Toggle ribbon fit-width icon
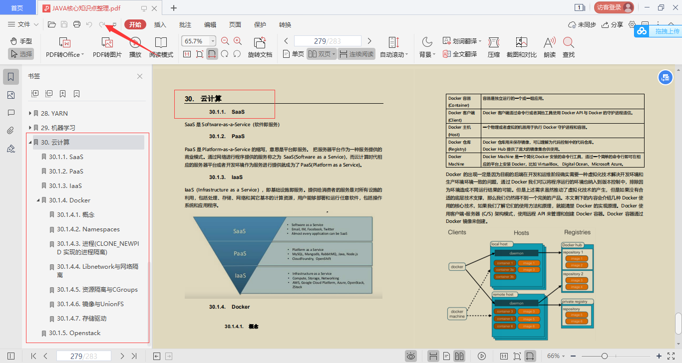Screen dimensions: 682x363 click(x=212, y=54)
